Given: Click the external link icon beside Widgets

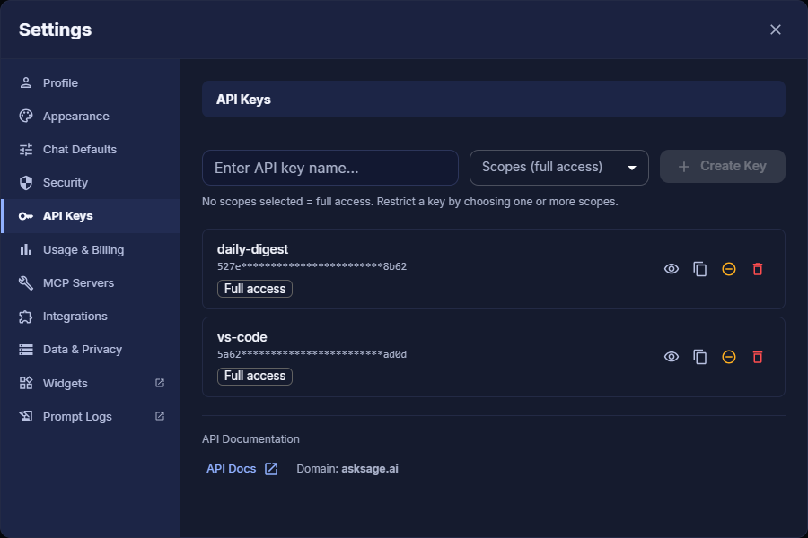Looking at the screenshot, I should pos(160,383).
